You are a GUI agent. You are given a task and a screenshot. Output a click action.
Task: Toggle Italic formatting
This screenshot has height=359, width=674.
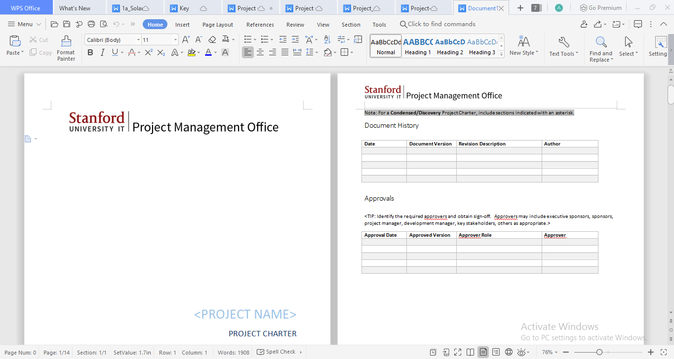click(102, 52)
